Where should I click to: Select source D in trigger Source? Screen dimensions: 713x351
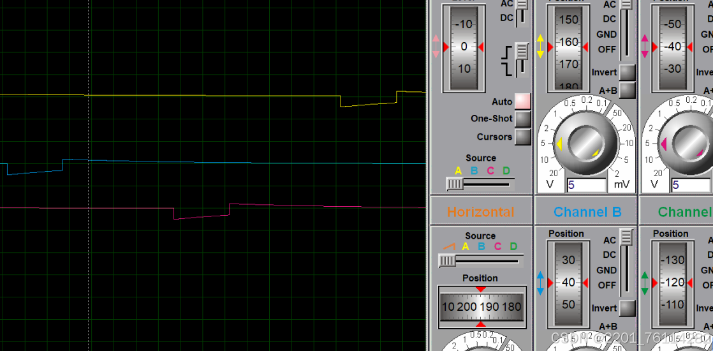click(x=506, y=171)
